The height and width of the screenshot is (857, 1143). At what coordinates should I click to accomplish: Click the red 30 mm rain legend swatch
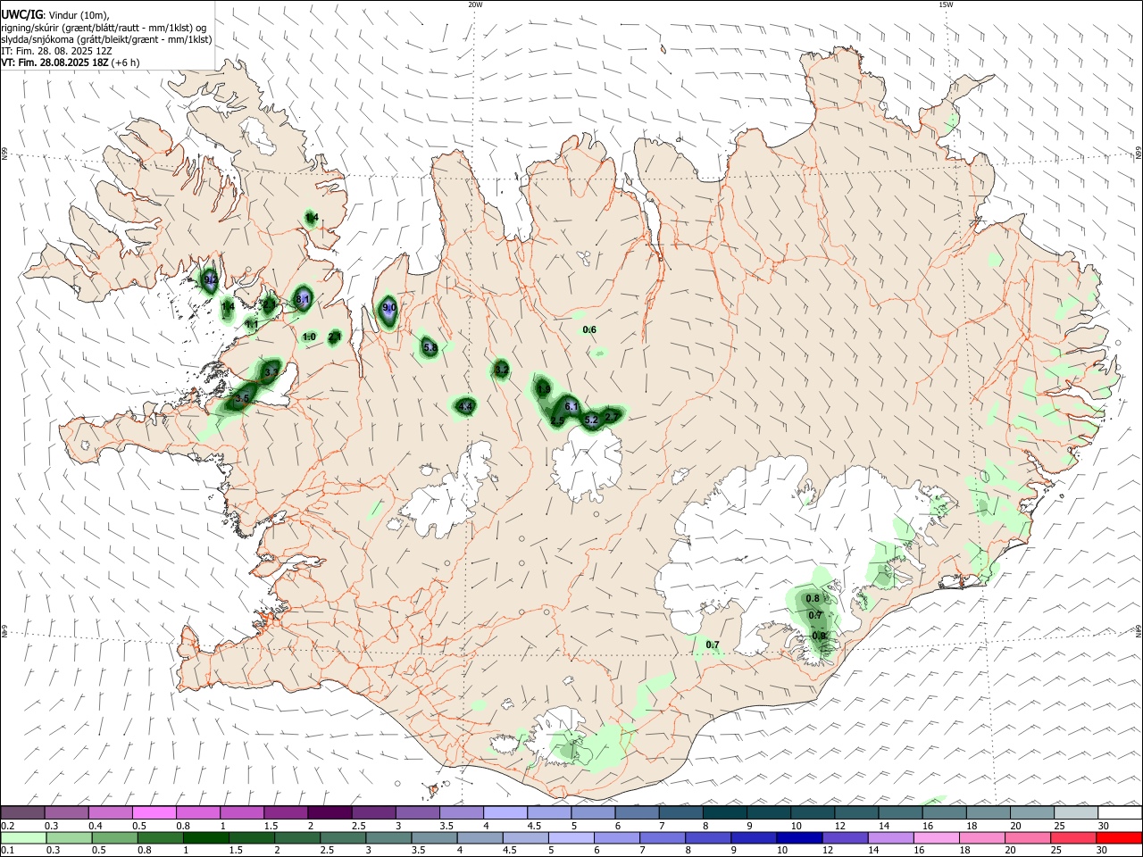(1120, 837)
